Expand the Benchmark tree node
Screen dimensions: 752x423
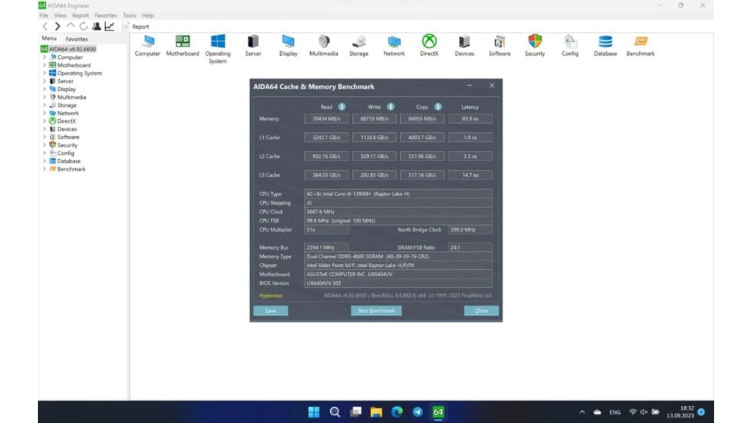pos(44,169)
